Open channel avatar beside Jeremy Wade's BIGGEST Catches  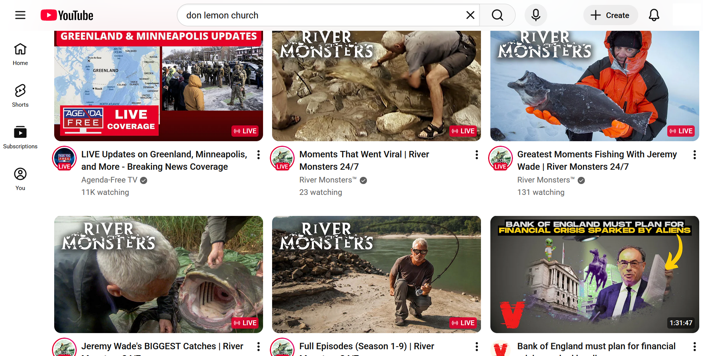pos(64,347)
